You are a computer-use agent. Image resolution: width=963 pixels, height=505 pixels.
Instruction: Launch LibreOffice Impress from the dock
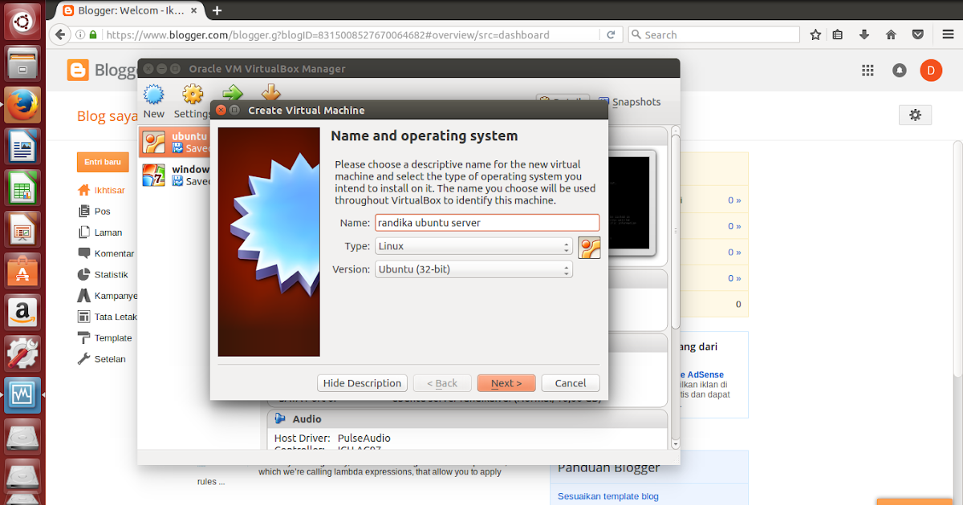point(22,229)
